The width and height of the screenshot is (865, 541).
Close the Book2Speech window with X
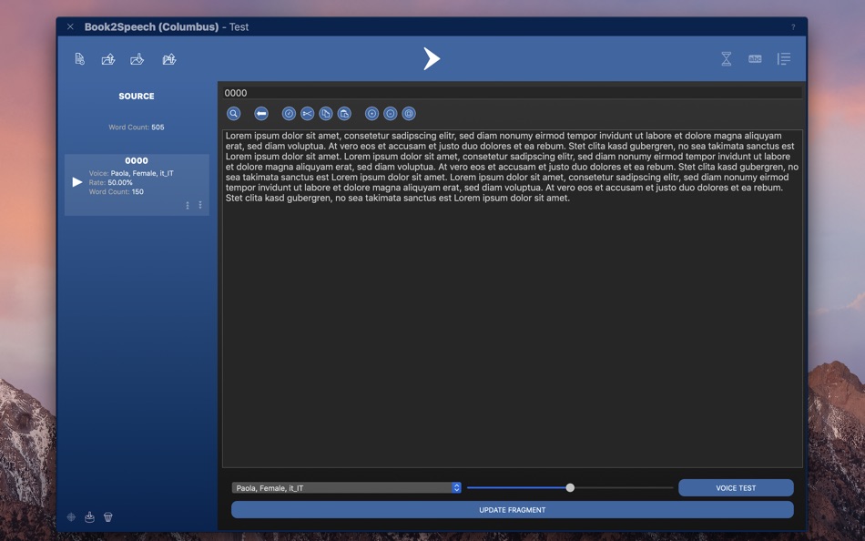[x=70, y=26]
